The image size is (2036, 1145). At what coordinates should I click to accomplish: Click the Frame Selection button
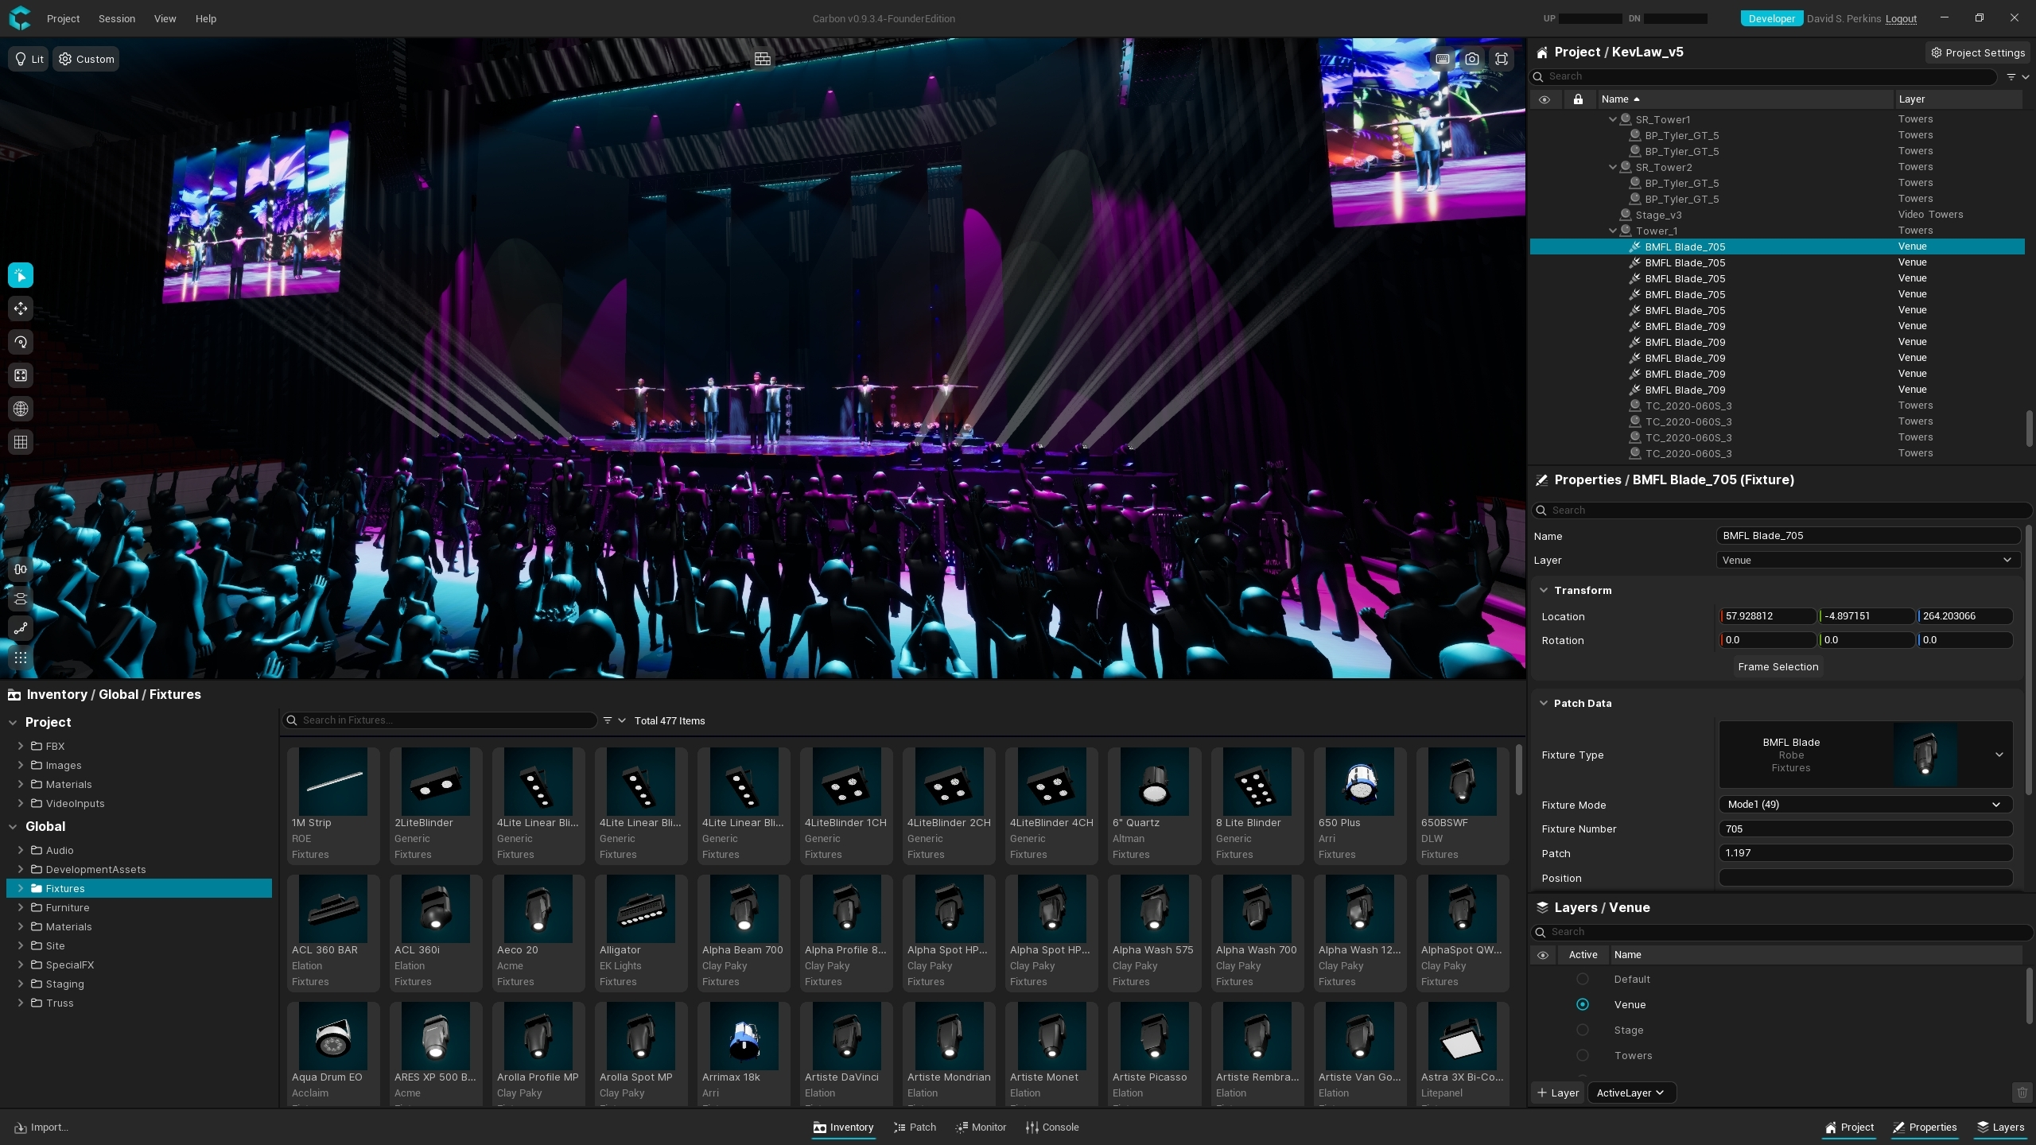click(x=1778, y=666)
